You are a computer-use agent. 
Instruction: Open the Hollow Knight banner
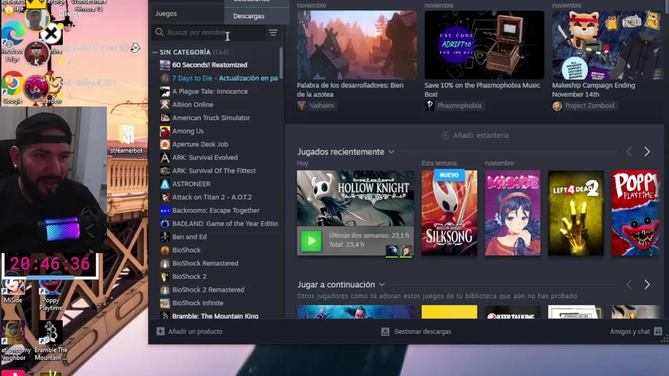[355, 198]
